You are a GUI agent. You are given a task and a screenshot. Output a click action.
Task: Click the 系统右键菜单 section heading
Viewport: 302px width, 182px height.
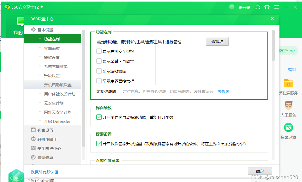click(x=107, y=161)
